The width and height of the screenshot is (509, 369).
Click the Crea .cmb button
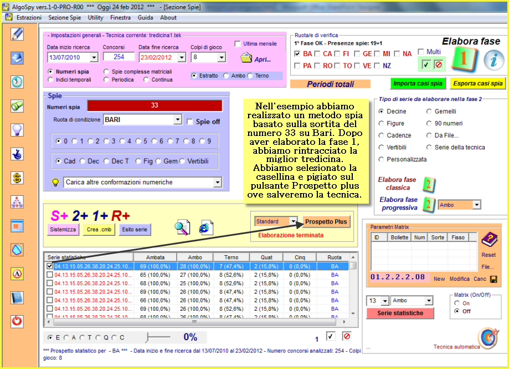point(99,230)
